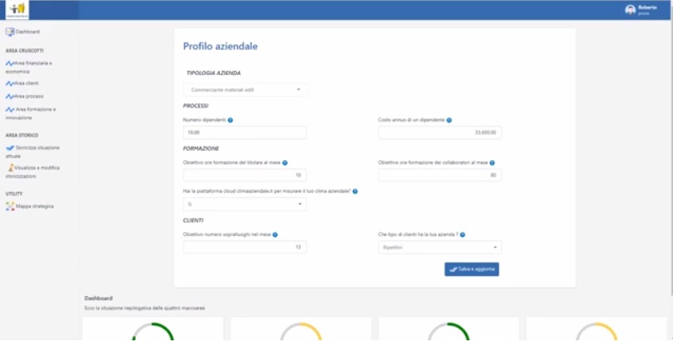
Task: Open the client type Ripetitivi dropdown
Action: [x=439, y=247]
